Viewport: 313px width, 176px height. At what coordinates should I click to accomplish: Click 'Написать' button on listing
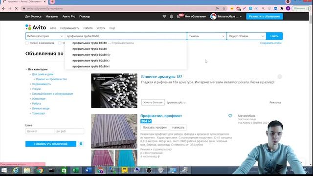(x=178, y=127)
